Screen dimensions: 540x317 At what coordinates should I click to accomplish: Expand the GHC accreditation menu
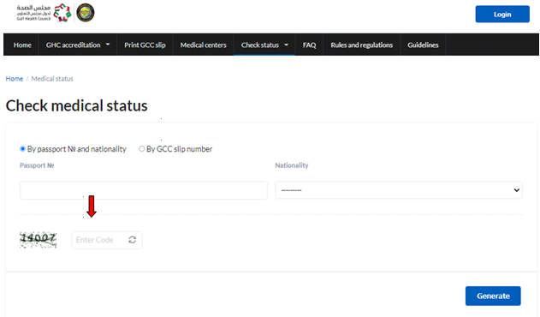[78, 45]
